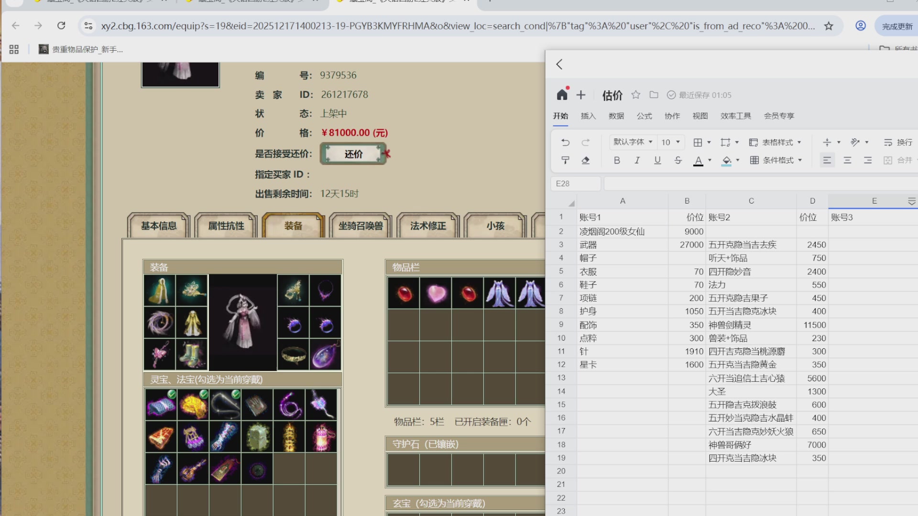Center-align the cell text
918x516 pixels.
tap(847, 160)
